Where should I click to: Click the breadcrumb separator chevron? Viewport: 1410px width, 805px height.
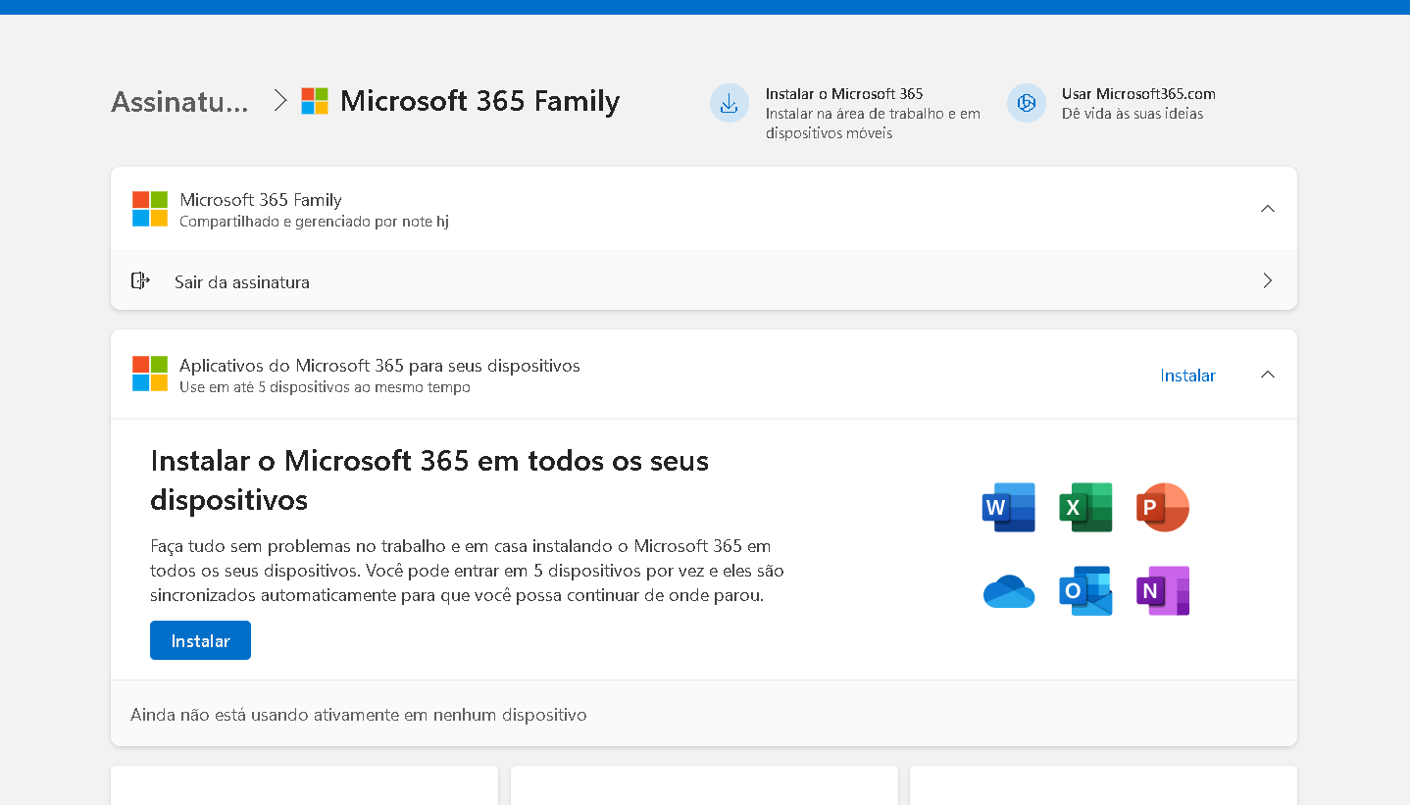(x=280, y=100)
